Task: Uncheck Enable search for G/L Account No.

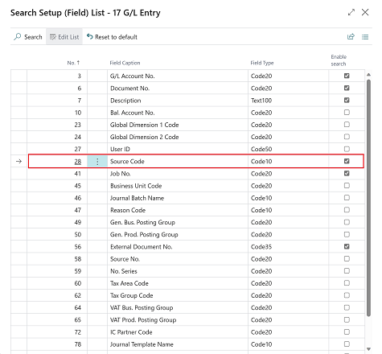Action: [347, 76]
